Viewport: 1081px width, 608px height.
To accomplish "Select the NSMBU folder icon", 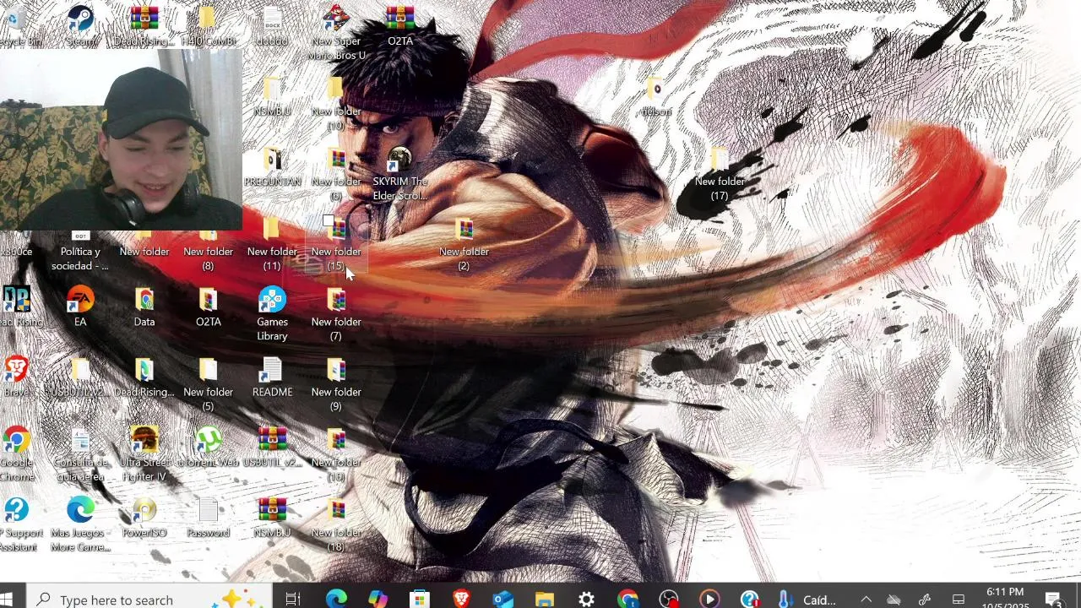I will click(x=272, y=96).
